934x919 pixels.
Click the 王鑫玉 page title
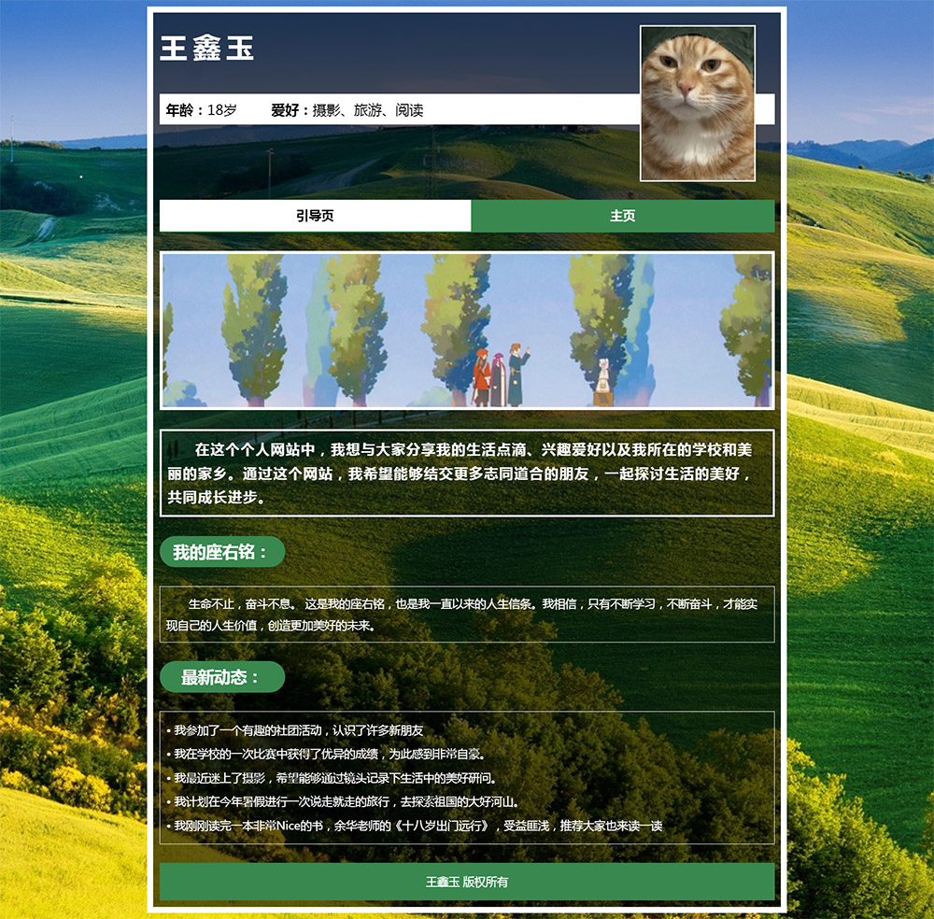[x=206, y=49]
